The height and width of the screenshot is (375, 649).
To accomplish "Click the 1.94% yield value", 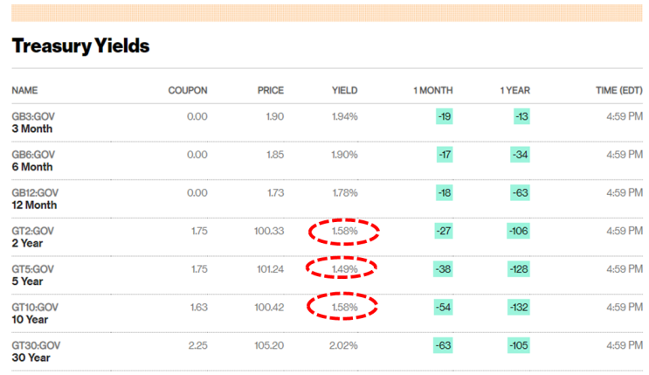I will tap(344, 116).
